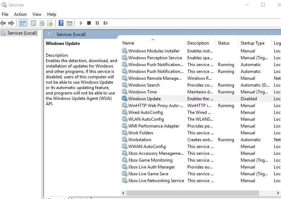Click the Forward arrow toolbar icon

[x=11, y=23]
